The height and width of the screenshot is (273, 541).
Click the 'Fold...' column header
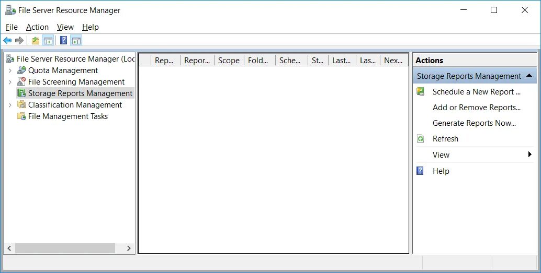(260, 61)
